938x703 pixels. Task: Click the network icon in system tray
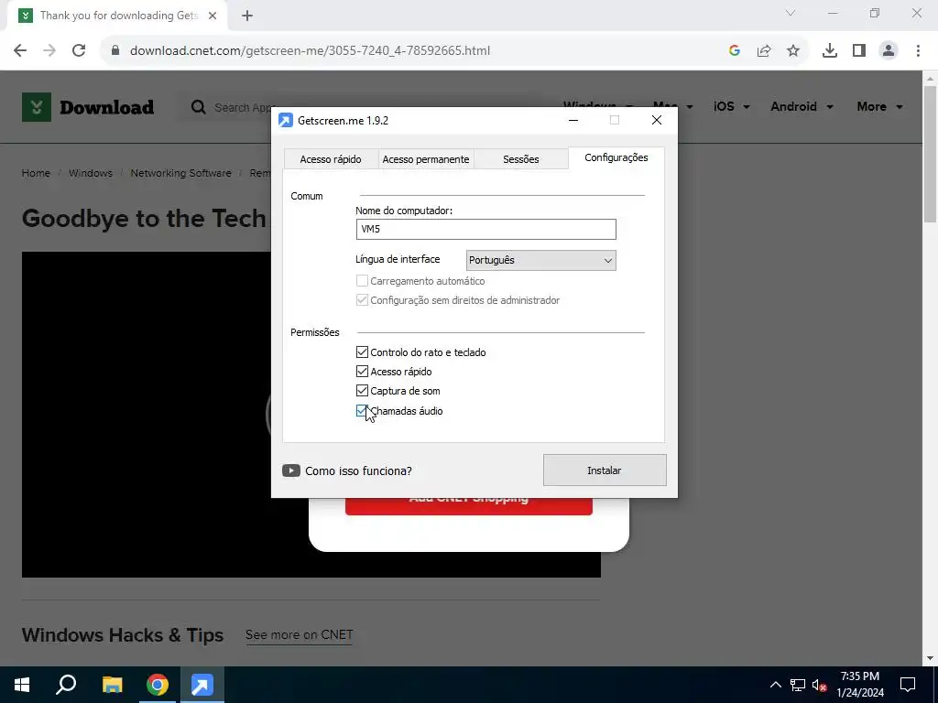point(798,685)
